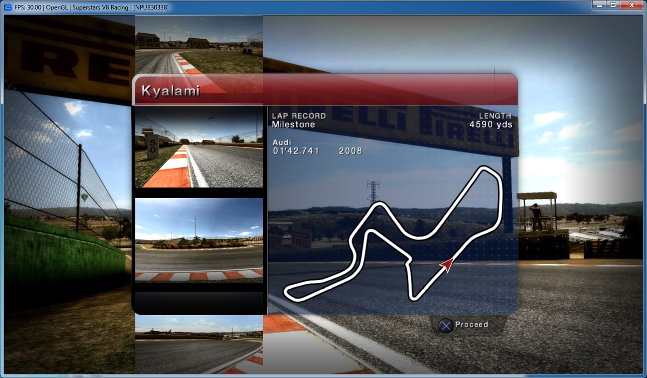
Task: Click the lap time 01'42.741
Action: [x=296, y=151]
